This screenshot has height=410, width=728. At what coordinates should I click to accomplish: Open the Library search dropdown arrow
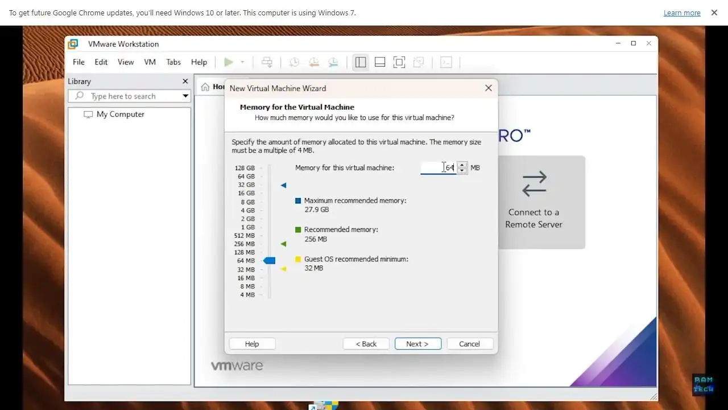pos(185,96)
